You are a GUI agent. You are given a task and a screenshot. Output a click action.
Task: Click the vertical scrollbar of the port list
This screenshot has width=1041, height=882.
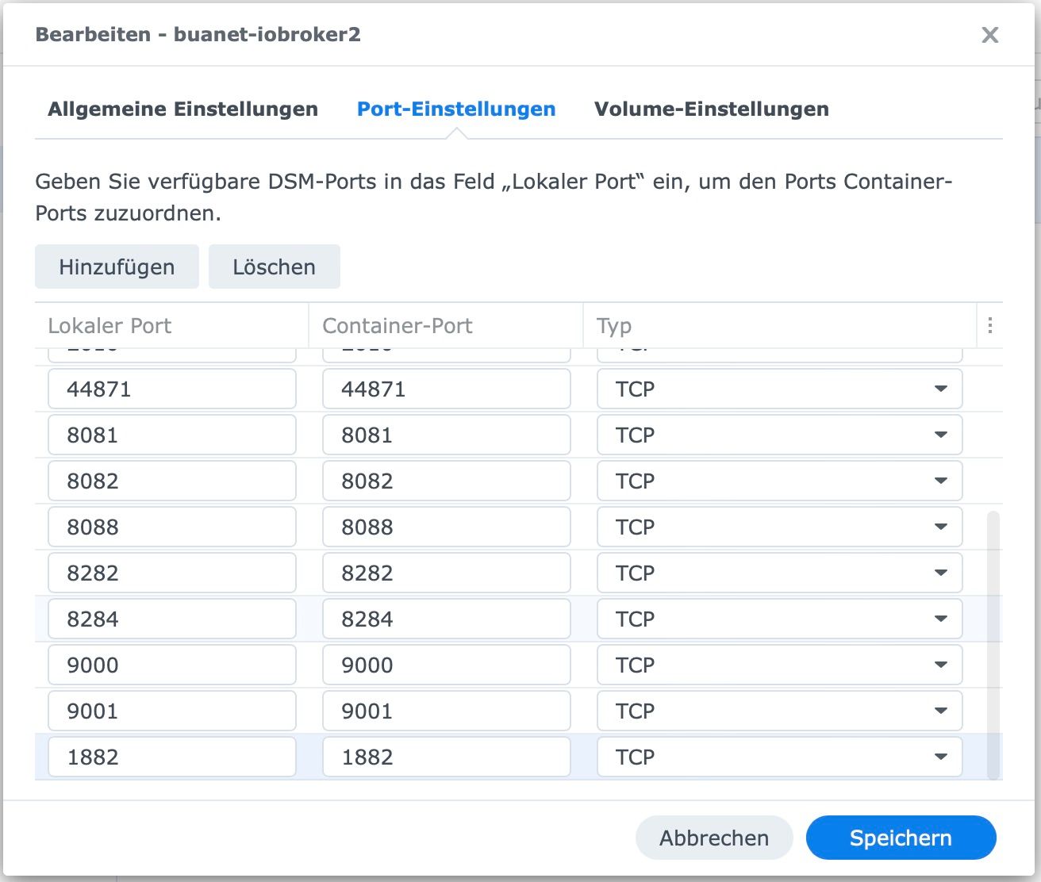click(993, 642)
